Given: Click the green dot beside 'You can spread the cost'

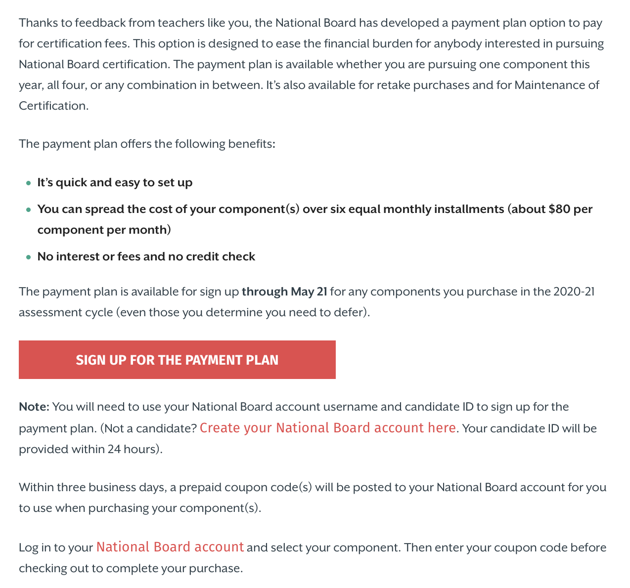Looking at the screenshot, I should [28, 210].
